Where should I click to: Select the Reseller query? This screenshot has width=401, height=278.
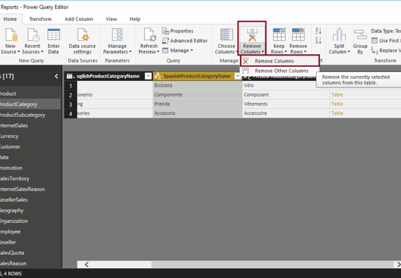coord(30,242)
